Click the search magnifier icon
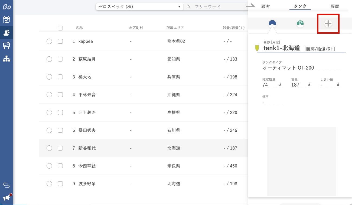Screen dimensions: 352x205 pos(189,7)
